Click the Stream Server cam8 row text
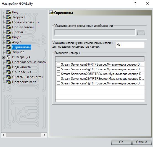 pos(101,65)
